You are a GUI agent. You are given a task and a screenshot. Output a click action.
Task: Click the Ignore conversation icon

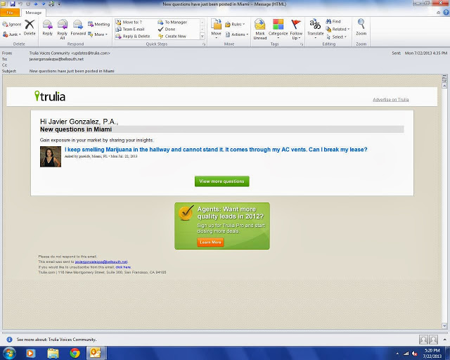tap(11, 25)
